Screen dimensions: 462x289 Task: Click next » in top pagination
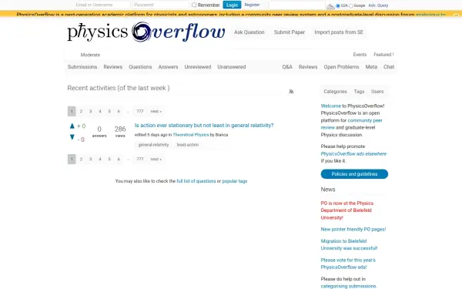pyautogui.click(x=156, y=111)
